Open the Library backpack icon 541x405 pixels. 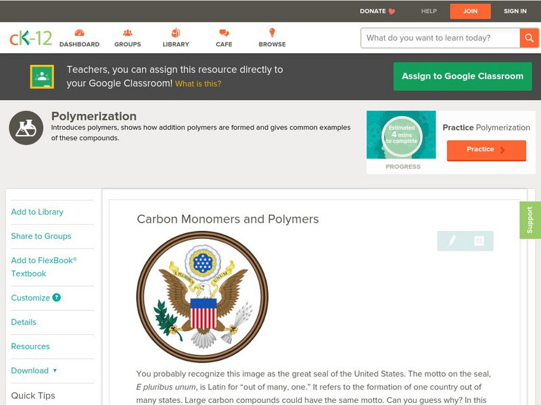point(176,33)
